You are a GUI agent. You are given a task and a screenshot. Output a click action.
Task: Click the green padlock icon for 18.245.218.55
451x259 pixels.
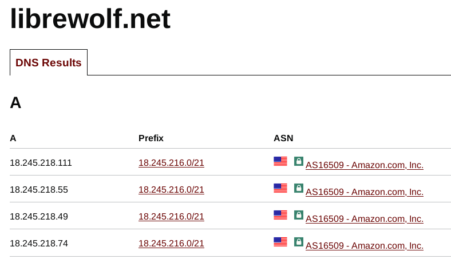299,188
